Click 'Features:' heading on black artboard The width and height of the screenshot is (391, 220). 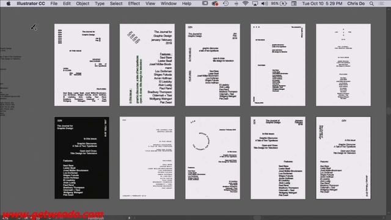coord(68,161)
